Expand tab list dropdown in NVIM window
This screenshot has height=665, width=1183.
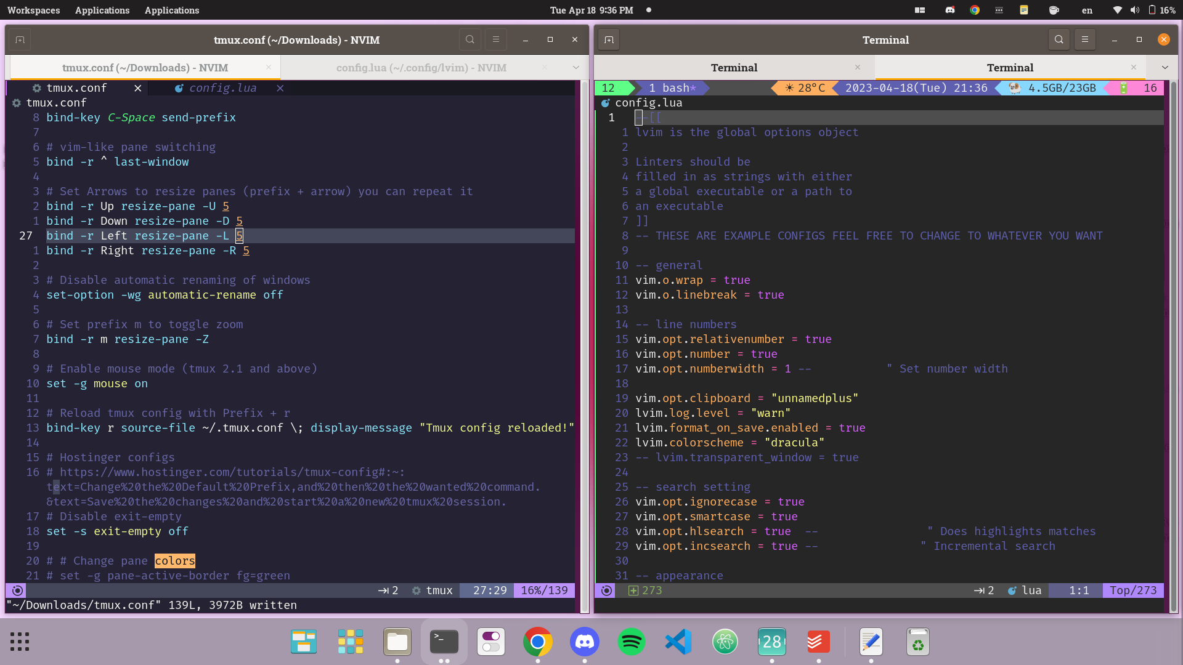(576, 67)
